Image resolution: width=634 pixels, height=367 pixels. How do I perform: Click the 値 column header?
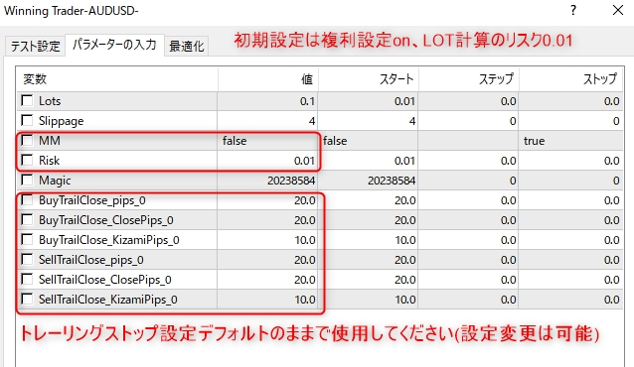pyautogui.click(x=267, y=79)
